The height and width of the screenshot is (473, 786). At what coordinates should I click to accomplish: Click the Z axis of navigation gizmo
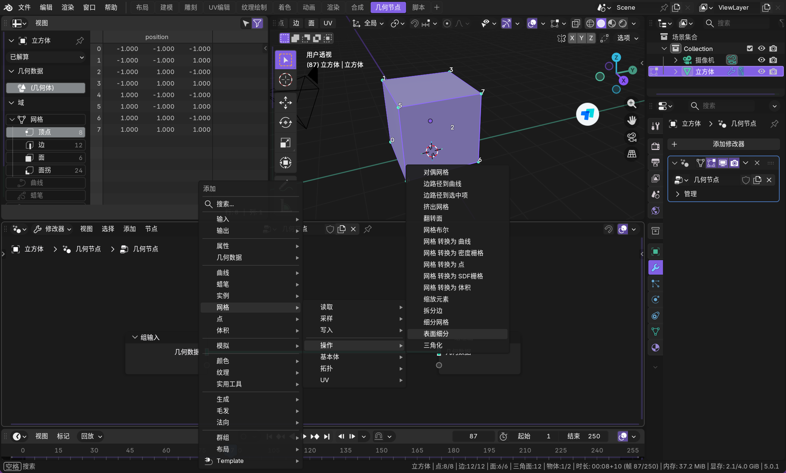pos(616,57)
